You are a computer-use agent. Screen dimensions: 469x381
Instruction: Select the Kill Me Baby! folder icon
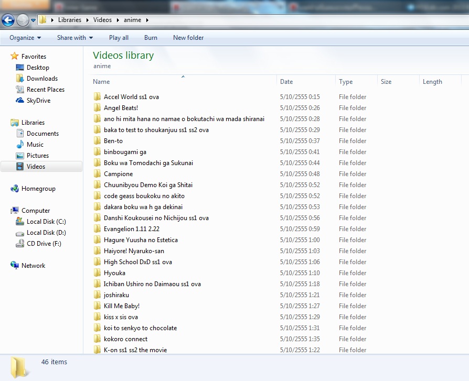[x=97, y=306]
